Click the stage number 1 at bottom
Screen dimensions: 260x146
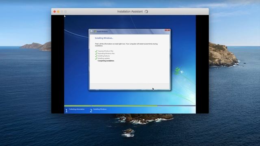(x=67, y=111)
